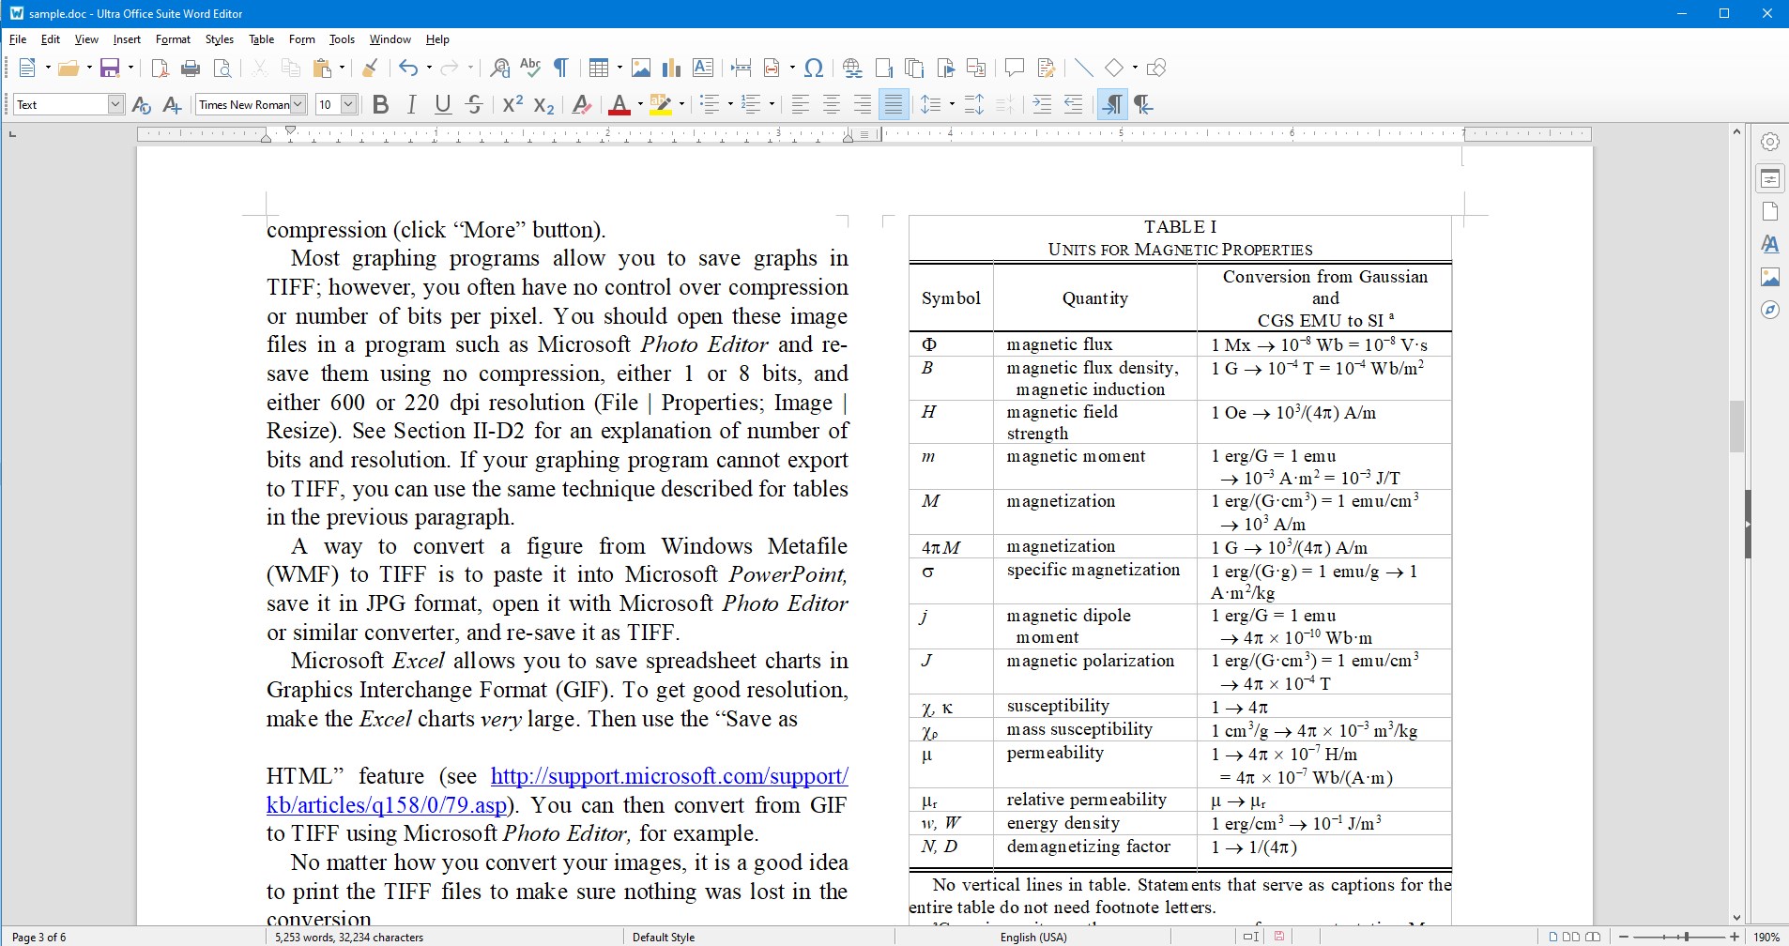The height and width of the screenshot is (946, 1789).
Task: Open the font size dropdown showing 10
Action: point(348,104)
